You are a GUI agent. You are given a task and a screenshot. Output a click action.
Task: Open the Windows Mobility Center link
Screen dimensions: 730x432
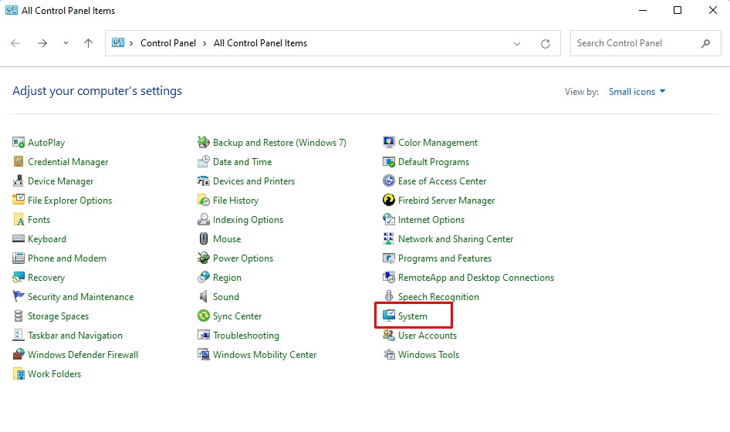265,355
